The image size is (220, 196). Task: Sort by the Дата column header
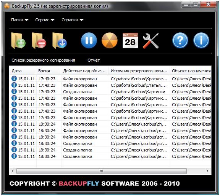(23, 71)
